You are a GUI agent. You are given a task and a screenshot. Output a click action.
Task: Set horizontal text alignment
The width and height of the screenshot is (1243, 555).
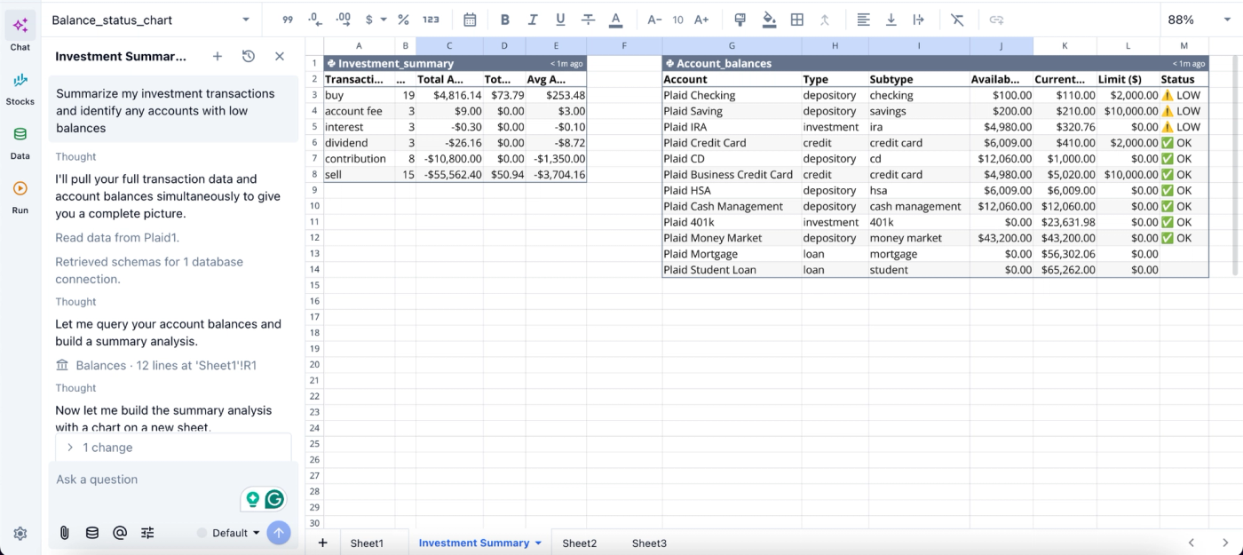click(863, 20)
